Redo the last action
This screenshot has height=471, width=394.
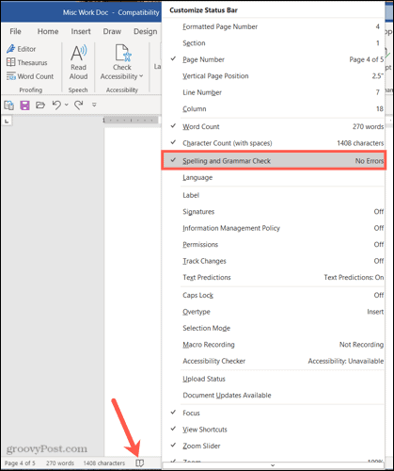click(79, 105)
